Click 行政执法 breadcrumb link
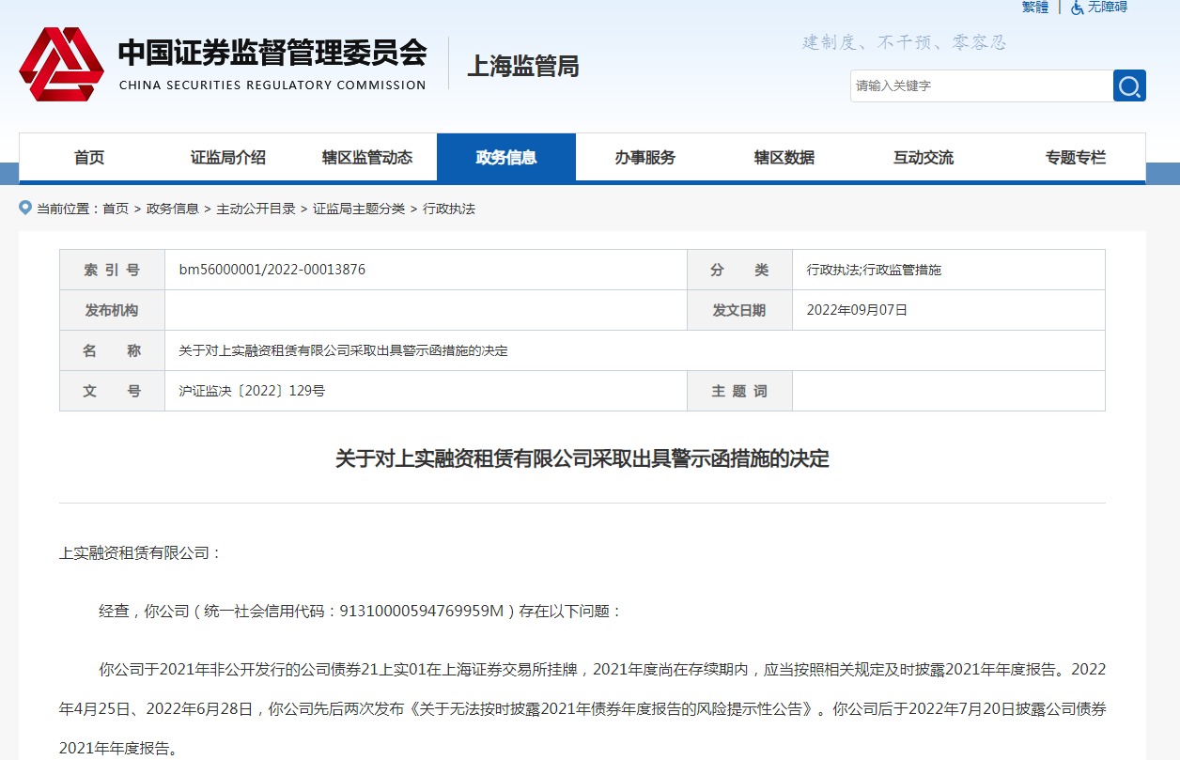The width and height of the screenshot is (1180, 760). (449, 209)
